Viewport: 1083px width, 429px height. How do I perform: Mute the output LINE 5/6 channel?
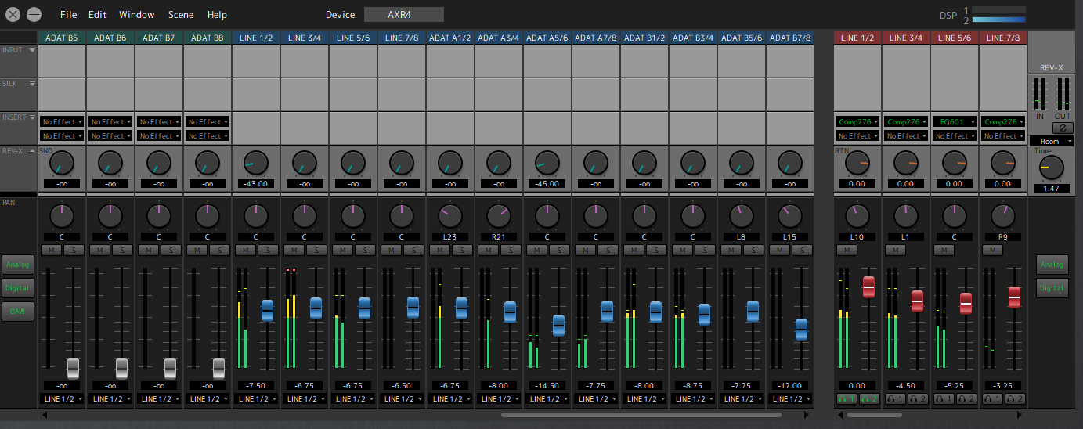(943, 250)
